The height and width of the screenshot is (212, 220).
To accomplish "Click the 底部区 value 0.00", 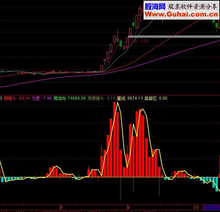I will 163,98.
